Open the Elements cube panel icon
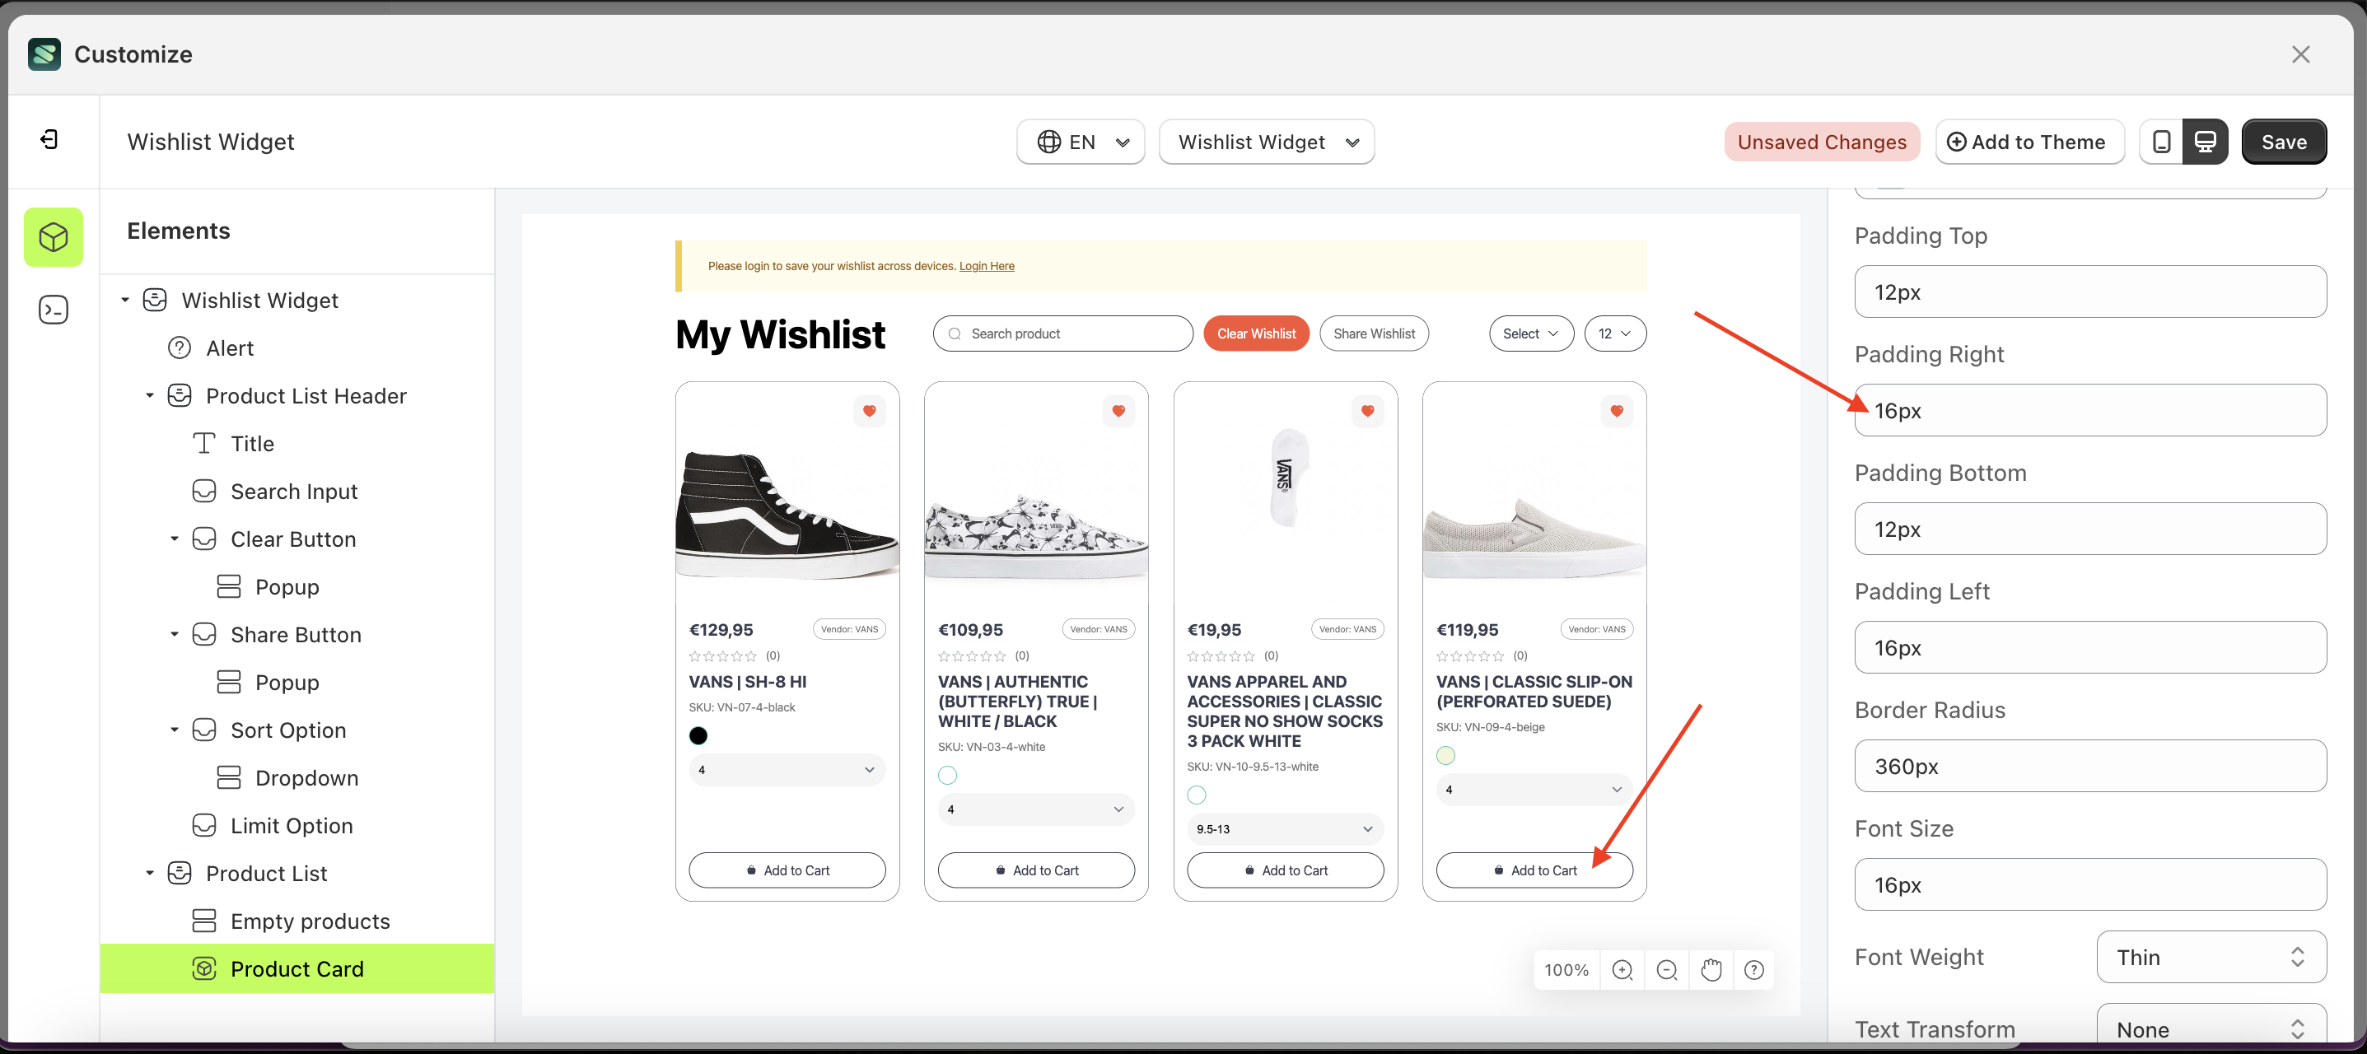 tap(54, 237)
